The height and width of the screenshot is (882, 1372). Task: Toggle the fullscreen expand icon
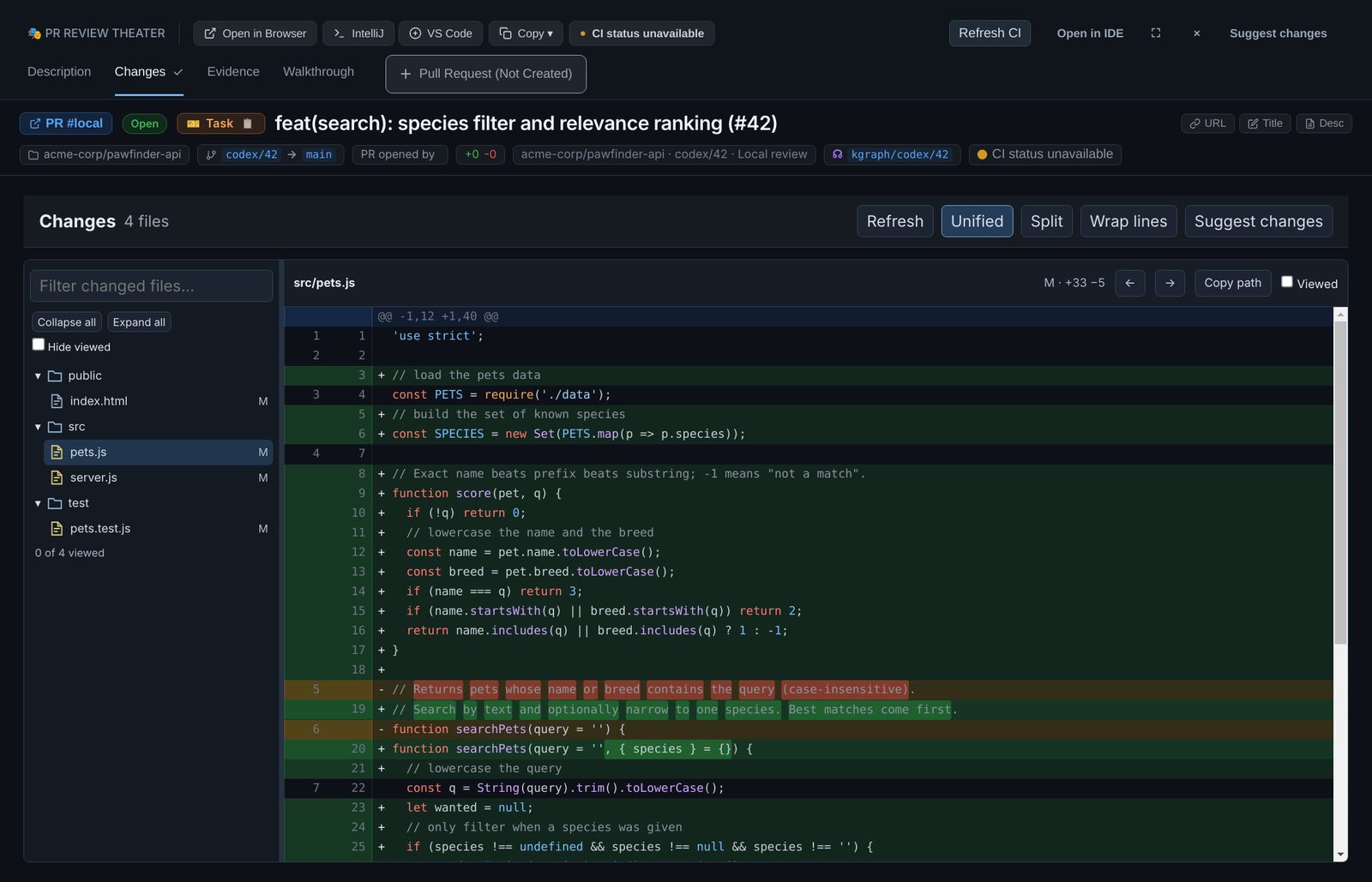coord(1156,33)
